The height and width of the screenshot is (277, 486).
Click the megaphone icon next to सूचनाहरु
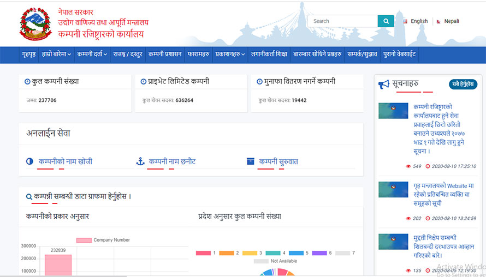384,84
